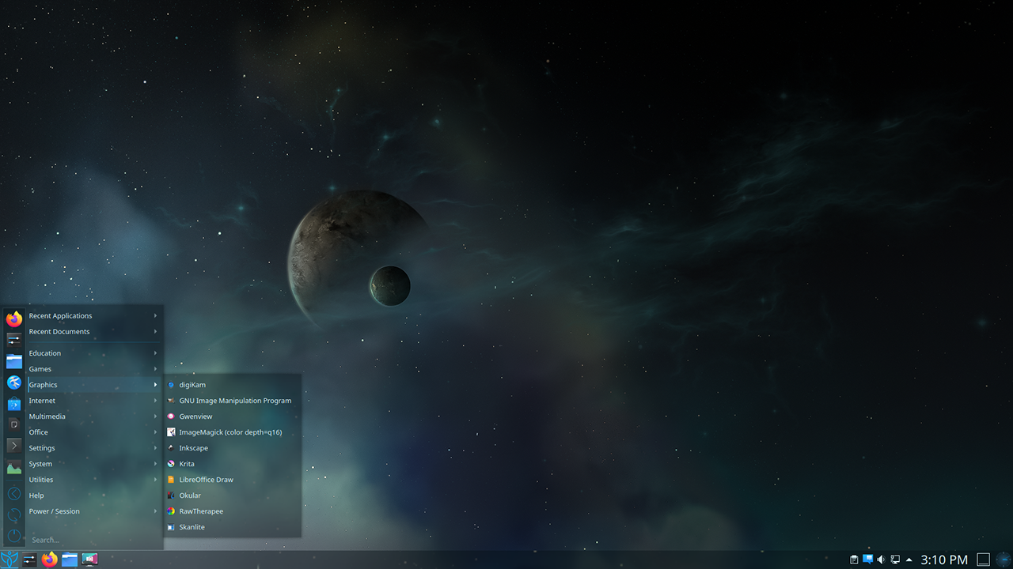This screenshot has height=569, width=1013.
Task: Open the Discover shopping-bag favorite icon
Action: point(14,404)
